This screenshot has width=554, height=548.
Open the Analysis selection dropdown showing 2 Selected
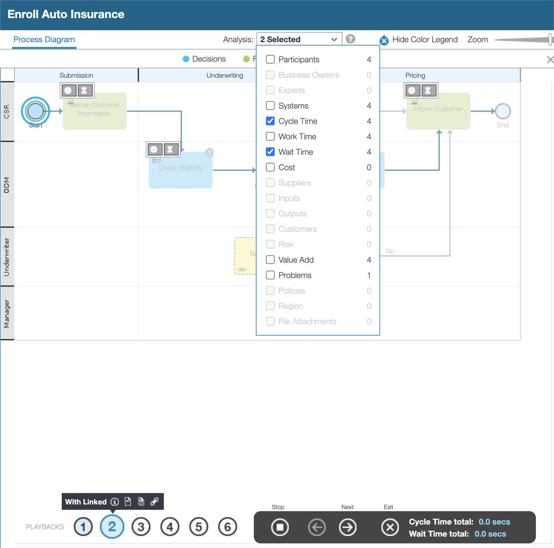click(x=299, y=39)
